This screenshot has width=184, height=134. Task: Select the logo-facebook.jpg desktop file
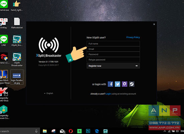point(17,77)
